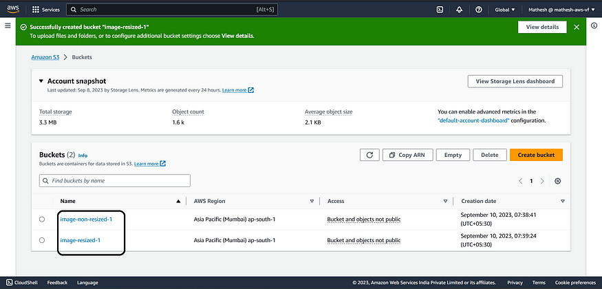Screen dimensions: 602x289
Task: Refresh the buckets list
Action: [x=369, y=155]
